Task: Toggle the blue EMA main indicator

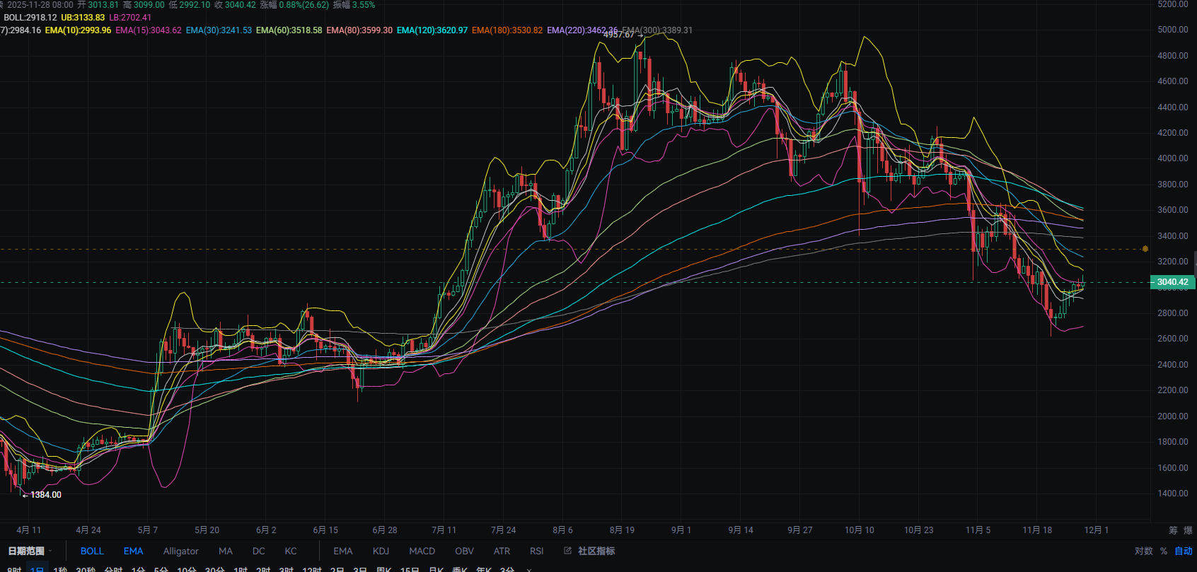Action: coord(133,551)
